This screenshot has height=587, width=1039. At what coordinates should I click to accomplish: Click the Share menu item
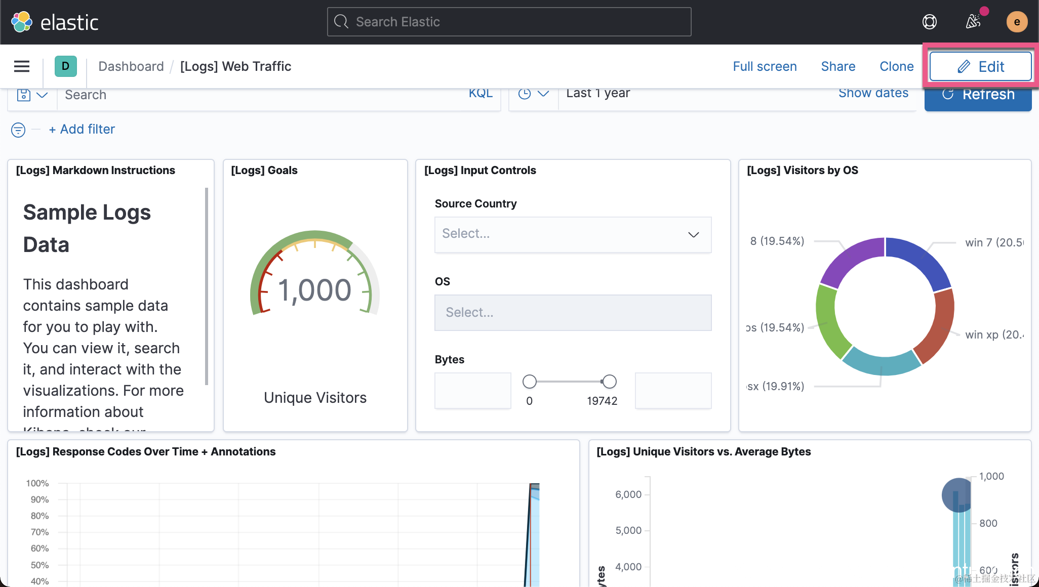point(838,66)
